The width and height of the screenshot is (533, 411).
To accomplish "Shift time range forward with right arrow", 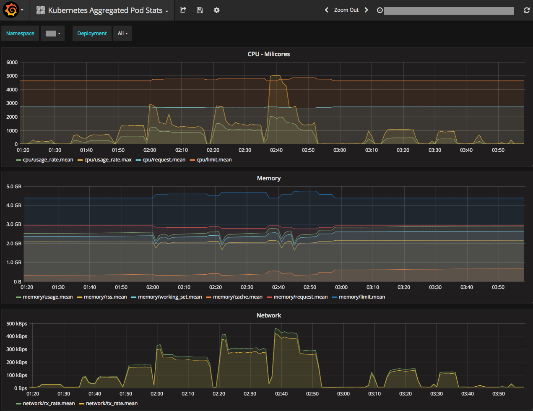I will pyautogui.click(x=366, y=10).
